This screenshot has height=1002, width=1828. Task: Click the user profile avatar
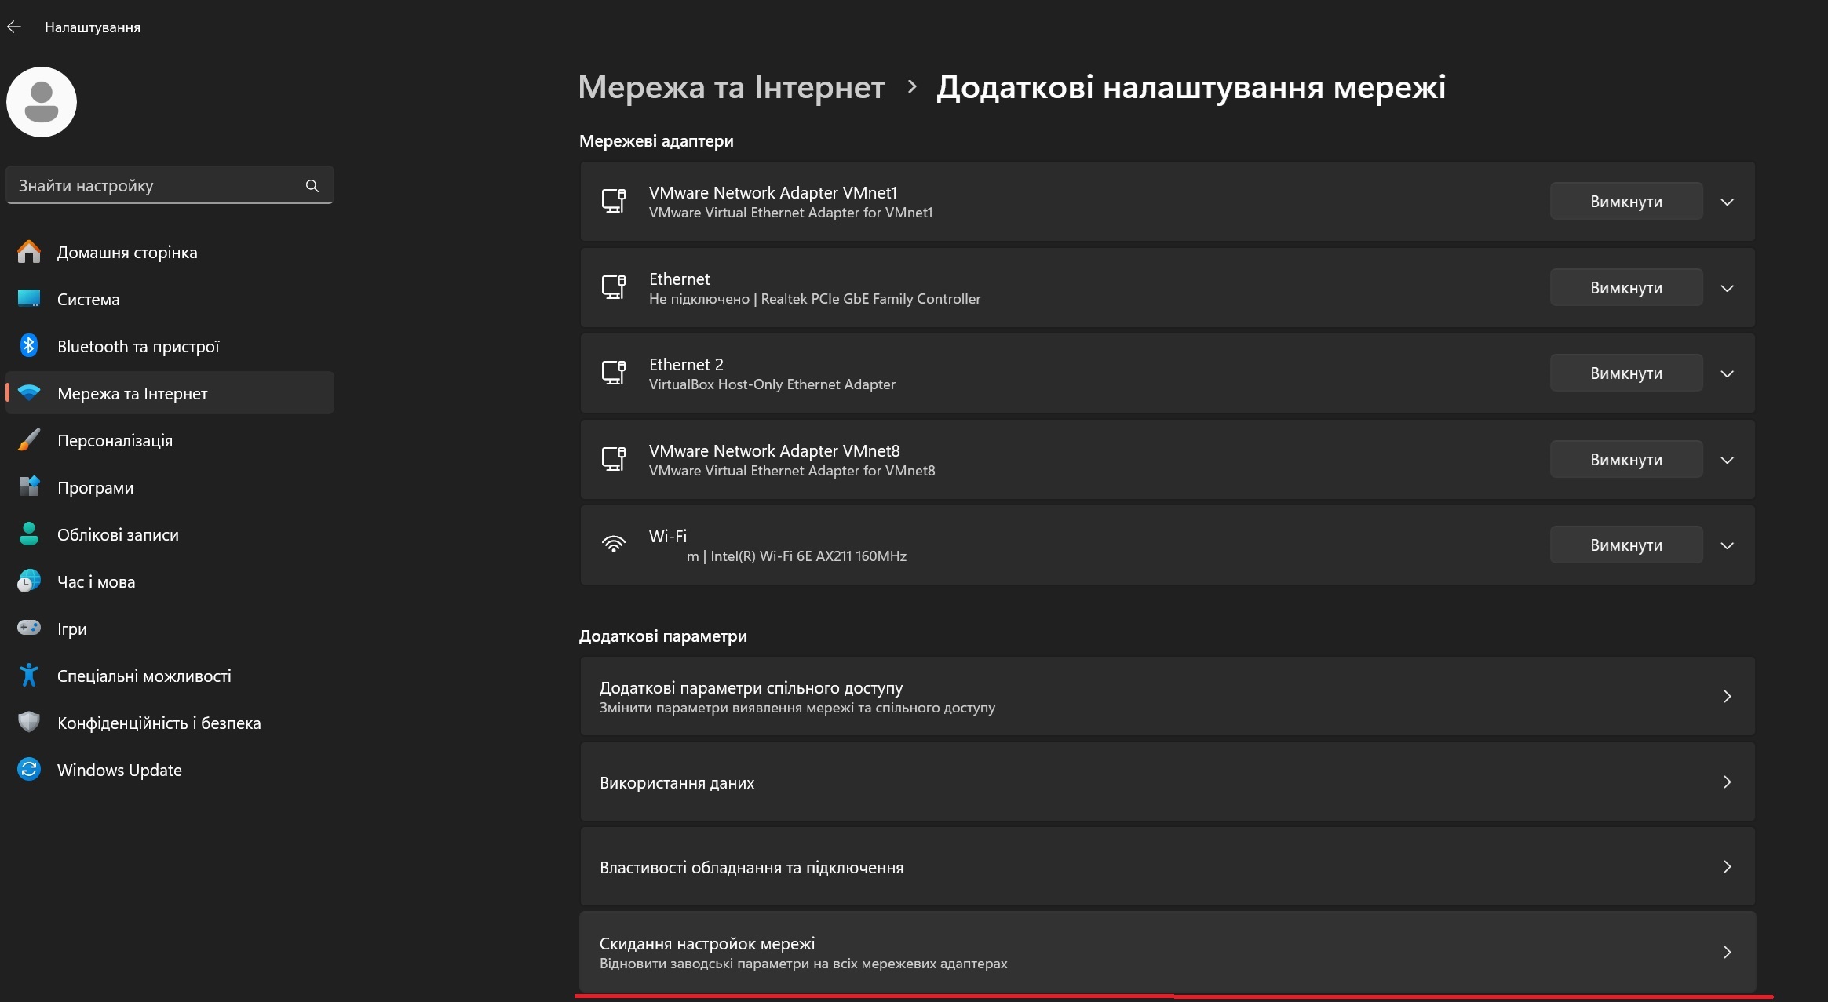(x=42, y=102)
